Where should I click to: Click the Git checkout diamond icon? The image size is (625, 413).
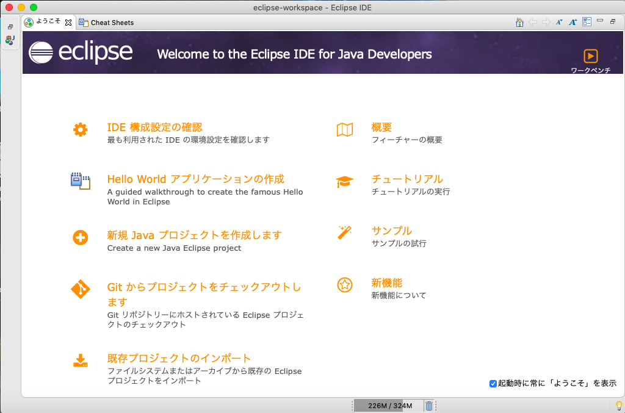(81, 289)
